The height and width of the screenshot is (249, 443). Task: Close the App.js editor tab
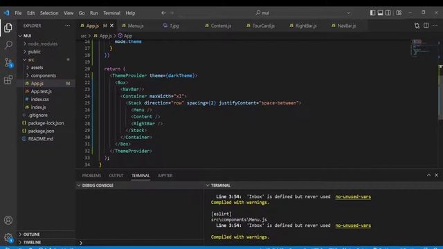(111, 26)
